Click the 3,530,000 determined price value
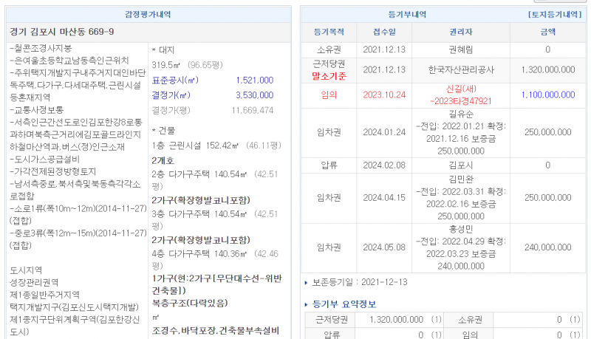Viewport: 591px width, 339px height. click(254, 95)
